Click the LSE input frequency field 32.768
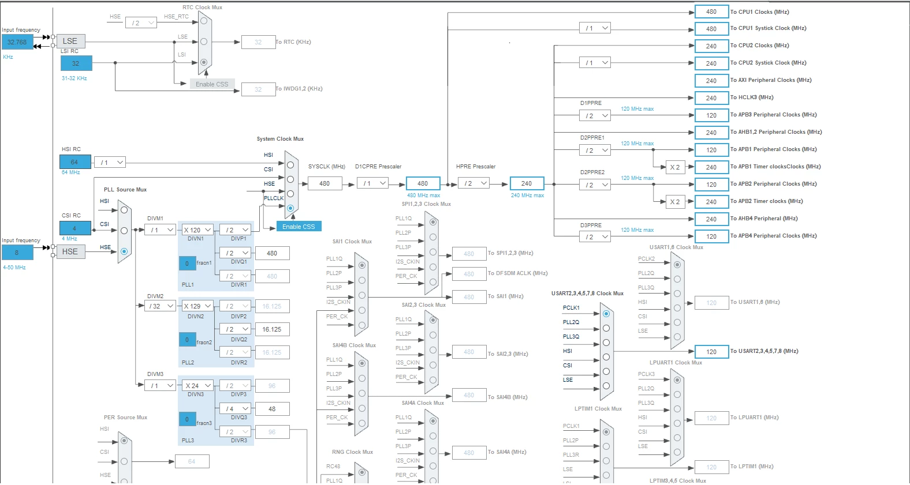The image size is (910, 485). click(x=17, y=42)
